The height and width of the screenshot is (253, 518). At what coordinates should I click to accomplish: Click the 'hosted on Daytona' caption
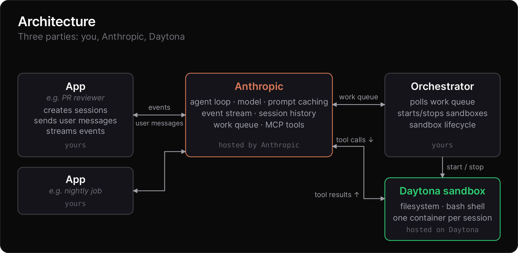tap(443, 230)
